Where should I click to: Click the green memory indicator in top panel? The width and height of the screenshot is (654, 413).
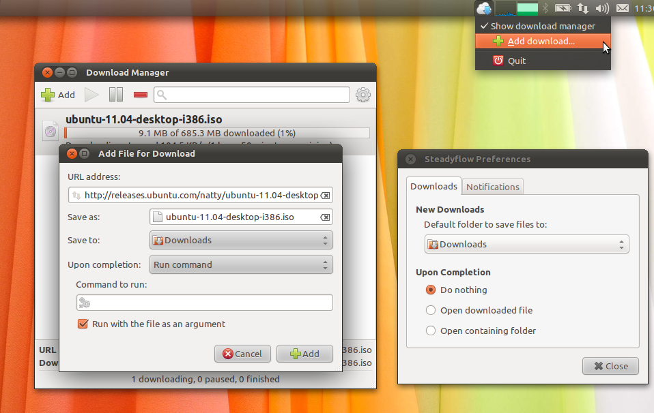coord(528,8)
